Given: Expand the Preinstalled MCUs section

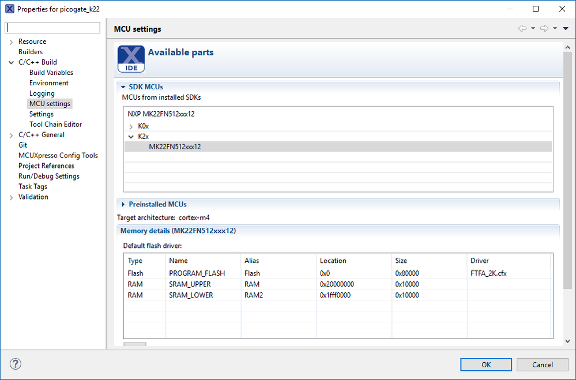Looking at the screenshot, I should pyautogui.click(x=123, y=204).
